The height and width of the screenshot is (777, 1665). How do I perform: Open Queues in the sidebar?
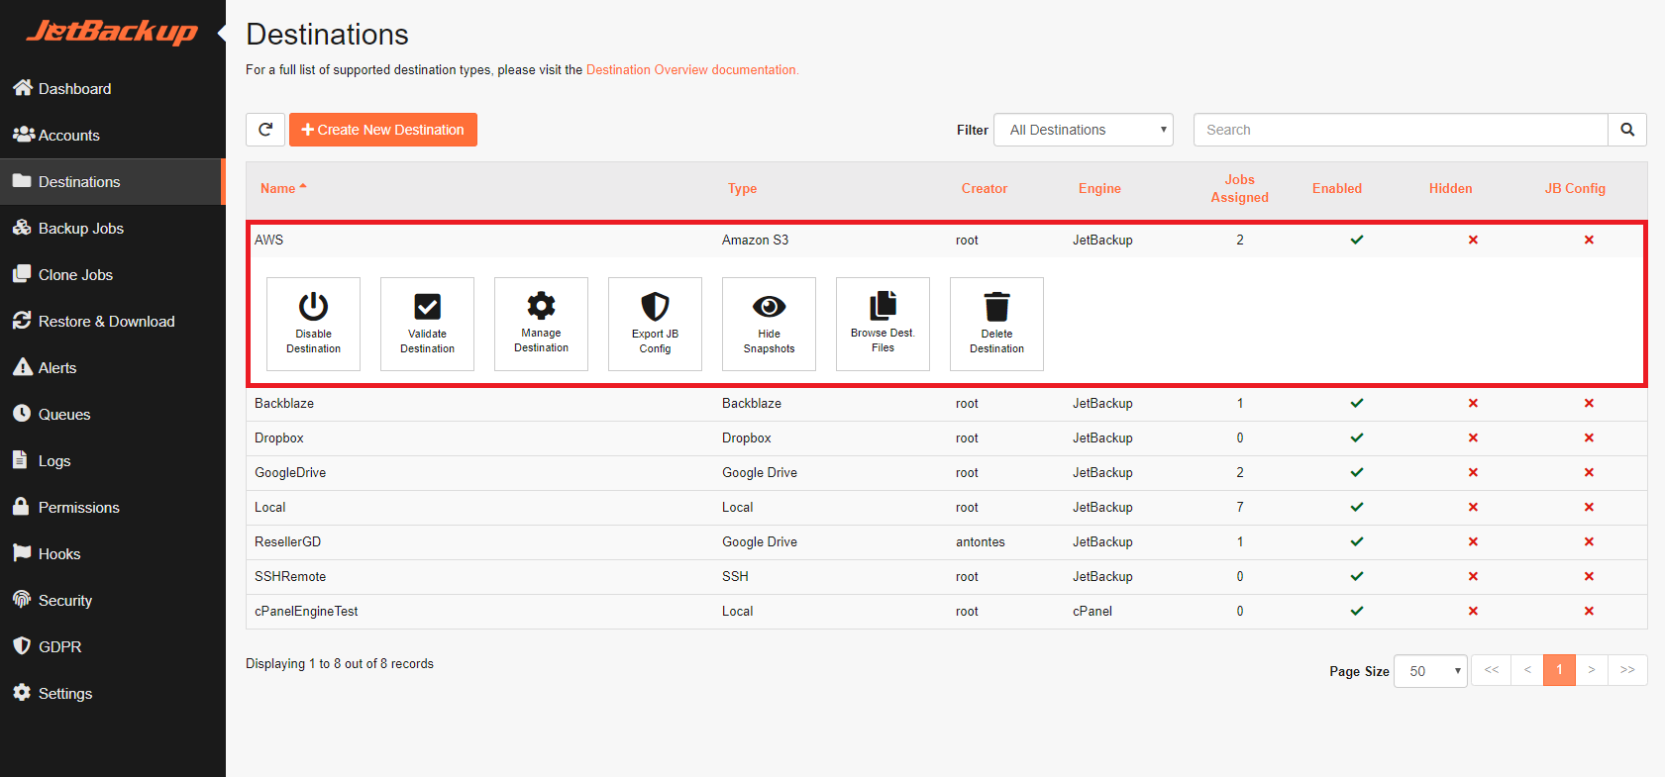tap(113, 414)
